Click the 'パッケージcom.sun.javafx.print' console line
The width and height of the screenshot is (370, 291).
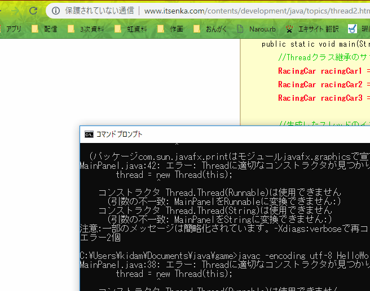(229, 156)
